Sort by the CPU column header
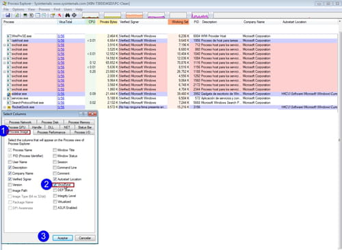The image size is (342, 250). (x=91, y=22)
